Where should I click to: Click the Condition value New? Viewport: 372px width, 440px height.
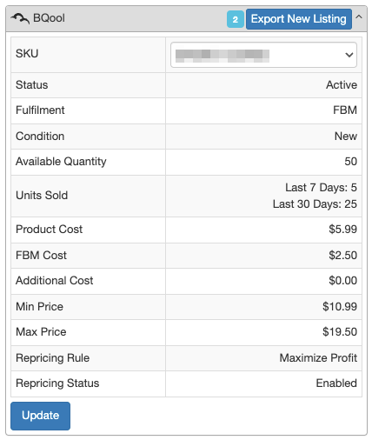tap(346, 137)
